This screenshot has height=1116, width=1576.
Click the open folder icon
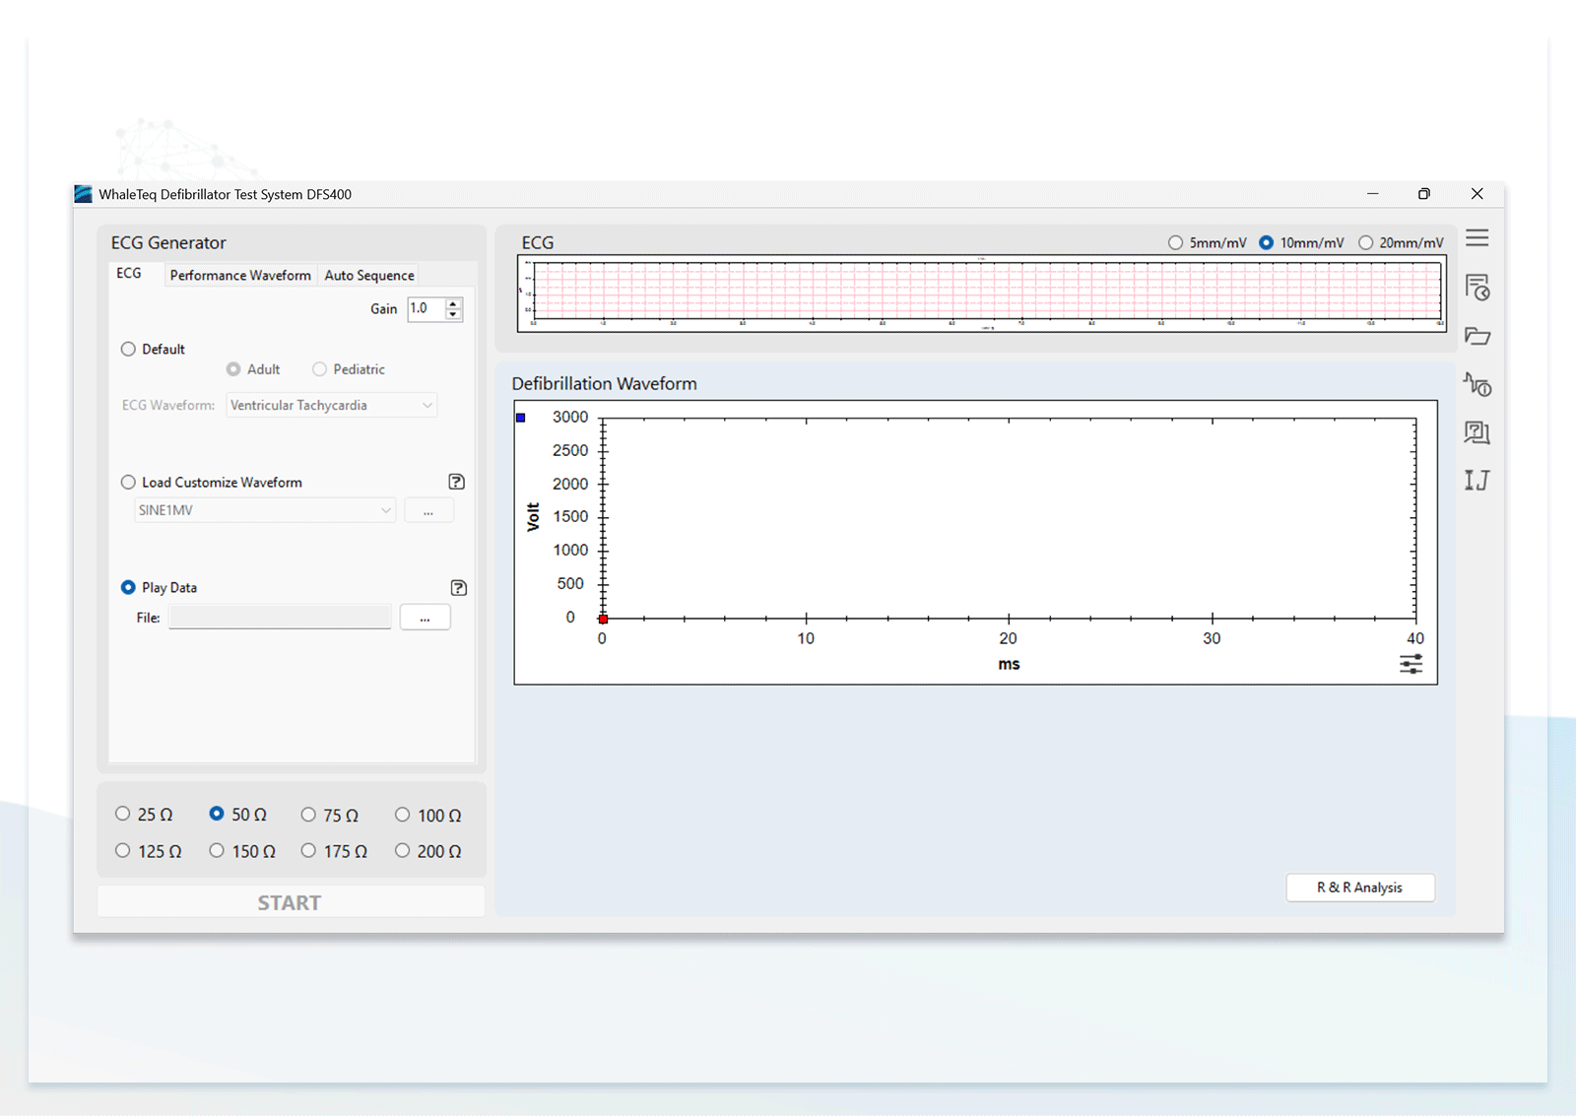[1477, 336]
